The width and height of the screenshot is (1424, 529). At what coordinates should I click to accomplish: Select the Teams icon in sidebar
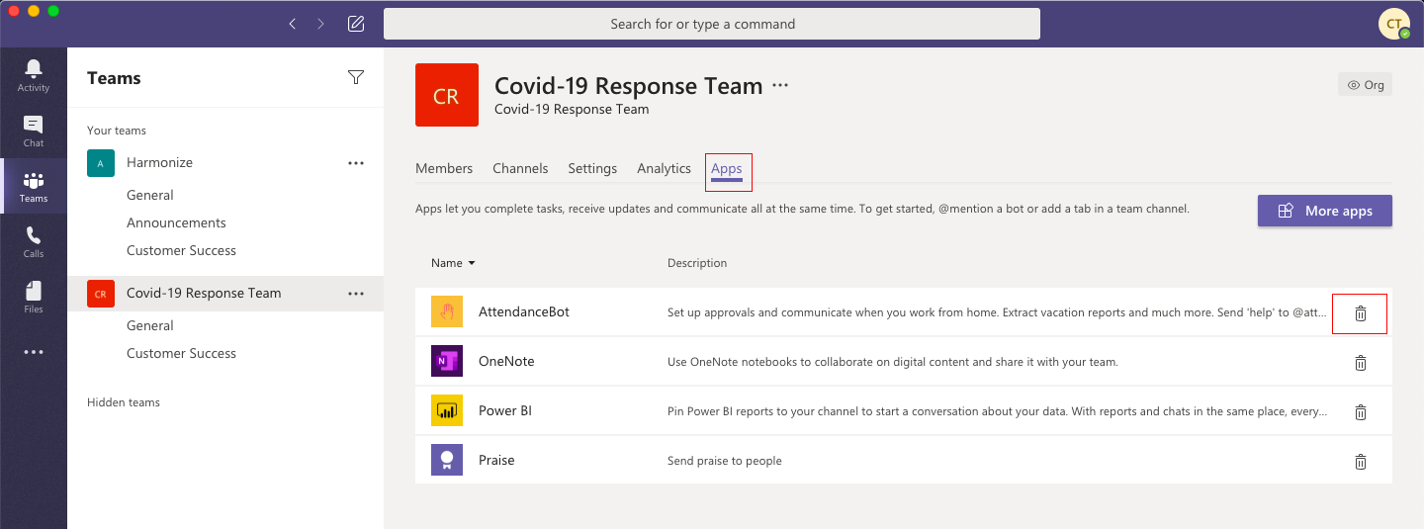[x=34, y=186]
